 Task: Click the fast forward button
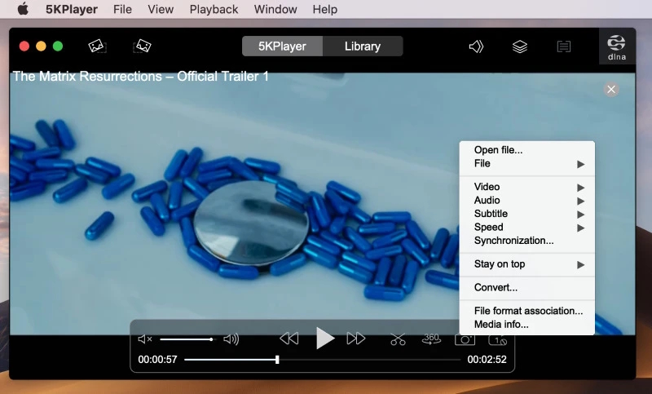(x=356, y=339)
